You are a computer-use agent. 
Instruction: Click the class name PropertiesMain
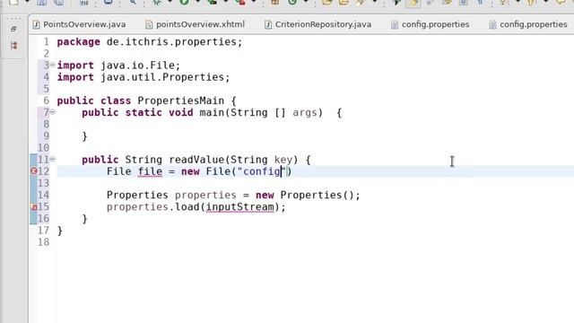tap(181, 100)
